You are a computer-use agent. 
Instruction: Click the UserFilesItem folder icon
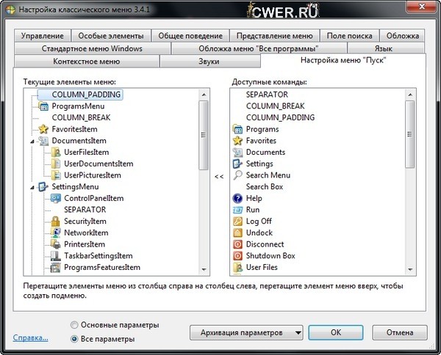56,152
